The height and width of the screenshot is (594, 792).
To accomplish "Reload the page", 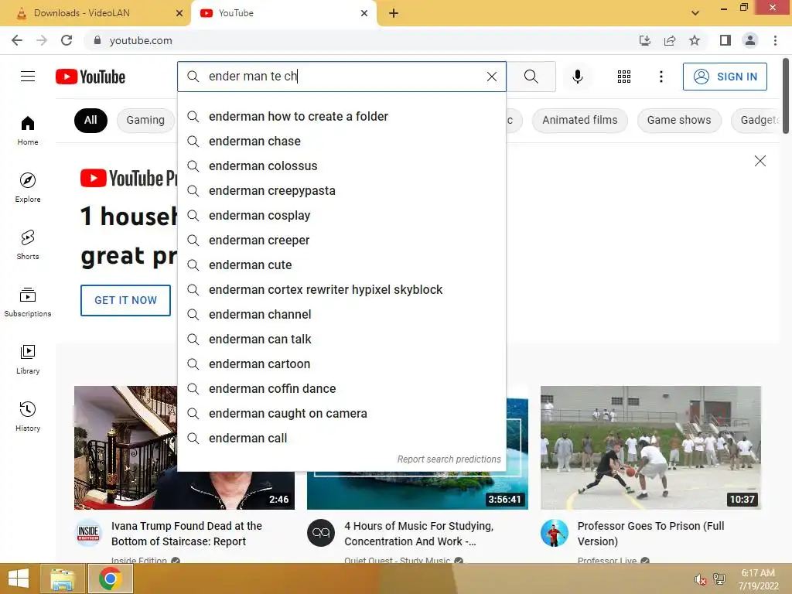I will 67,40.
